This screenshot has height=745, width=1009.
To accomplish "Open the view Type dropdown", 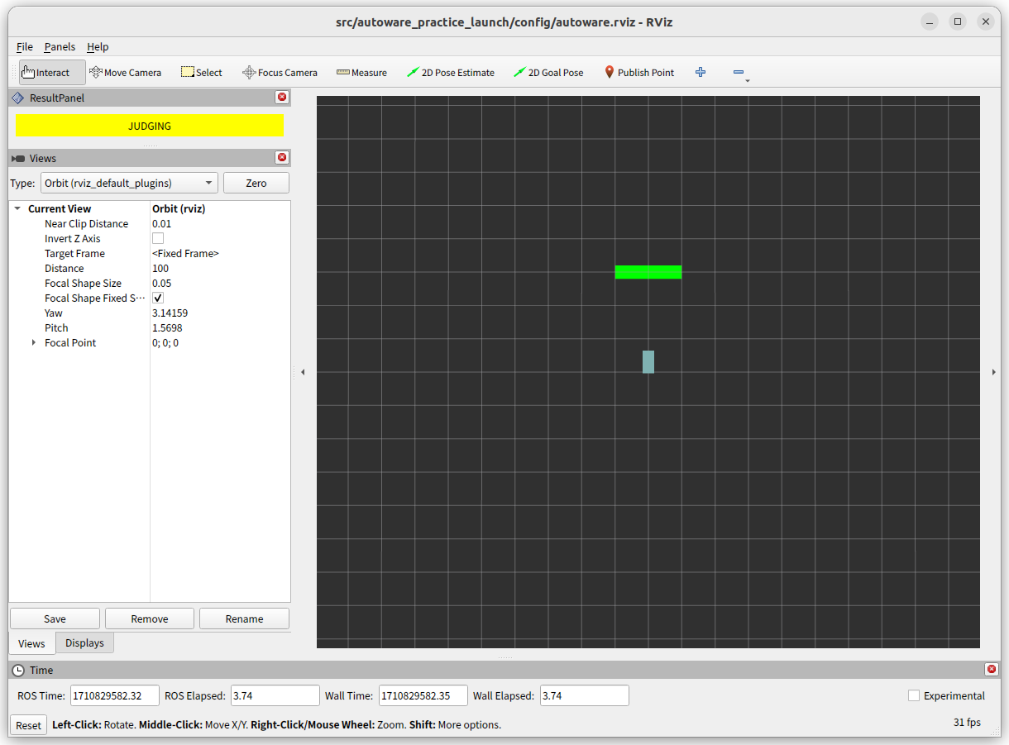I will pos(129,184).
